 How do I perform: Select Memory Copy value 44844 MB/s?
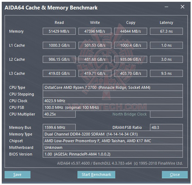click(x=131, y=31)
